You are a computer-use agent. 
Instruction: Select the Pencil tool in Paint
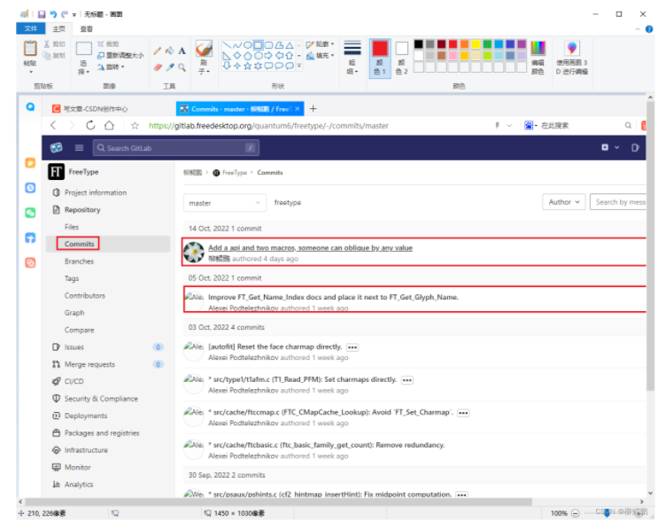157,51
